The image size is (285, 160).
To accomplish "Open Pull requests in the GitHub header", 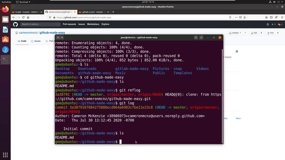I will 69,24.
